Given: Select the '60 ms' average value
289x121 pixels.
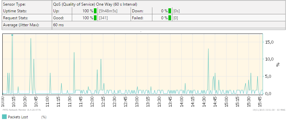Looking at the screenshot, I should tap(58, 25).
